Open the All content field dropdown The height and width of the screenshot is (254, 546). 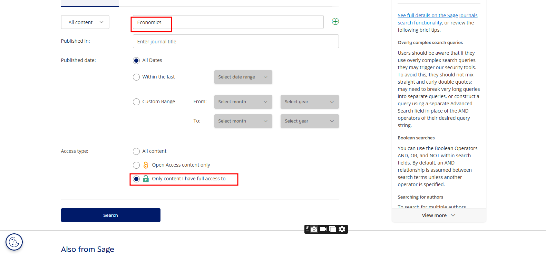[x=85, y=22]
